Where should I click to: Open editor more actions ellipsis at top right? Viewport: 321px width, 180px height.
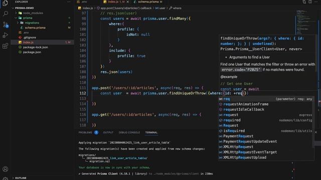coord(316,2)
